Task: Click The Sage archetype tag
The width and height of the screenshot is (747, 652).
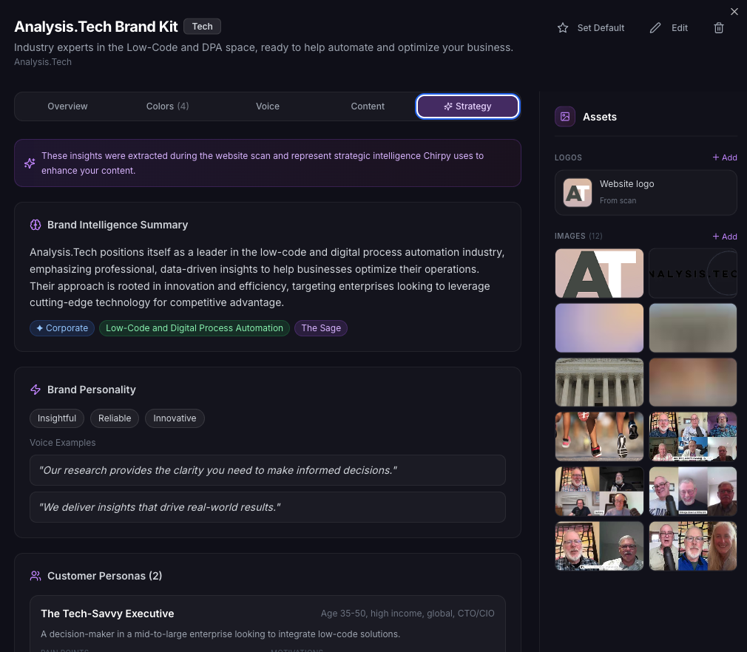Action: pyautogui.click(x=321, y=328)
